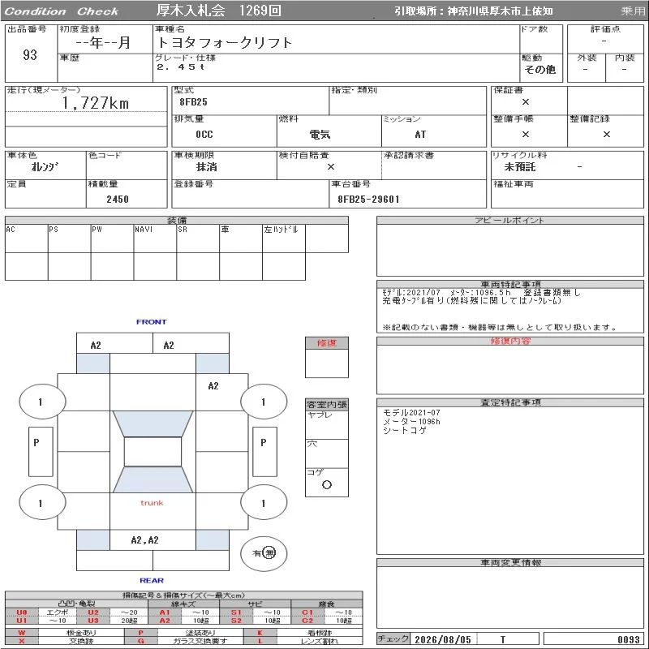The image size is (649, 649).
Task: Click the 左ハンドル equipment cell
Action: [x=284, y=239]
